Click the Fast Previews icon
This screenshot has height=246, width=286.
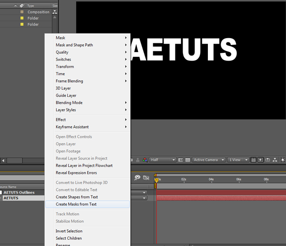click(x=260, y=160)
